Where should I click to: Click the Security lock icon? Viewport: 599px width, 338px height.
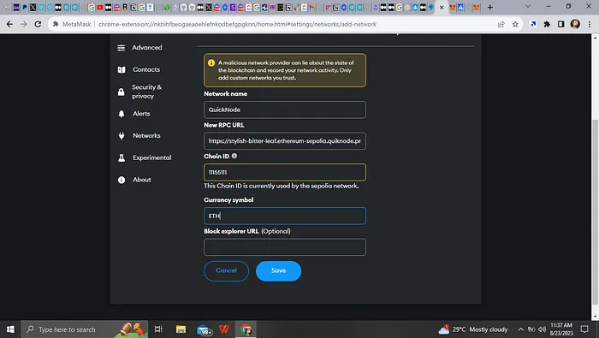point(122,92)
